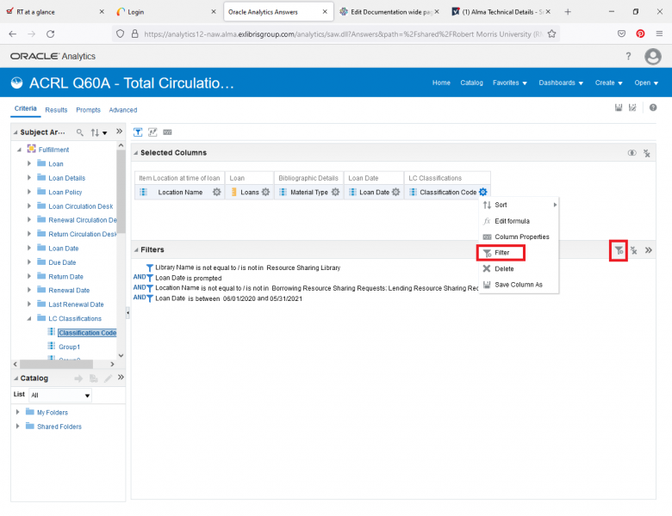Image resolution: width=672 pixels, height=516 pixels.
Task: Click the browser reload button
Action: coord(50,34)
